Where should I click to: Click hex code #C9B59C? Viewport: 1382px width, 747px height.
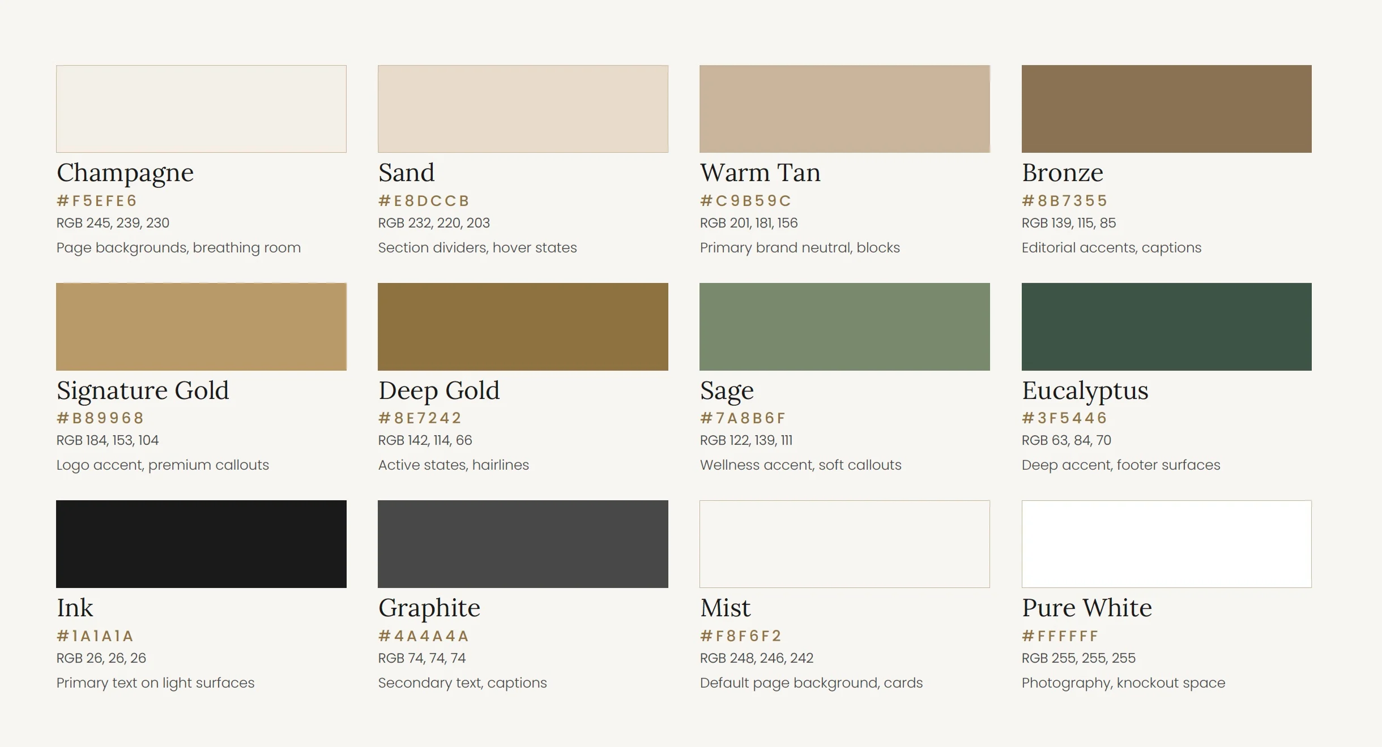point(745,201)
